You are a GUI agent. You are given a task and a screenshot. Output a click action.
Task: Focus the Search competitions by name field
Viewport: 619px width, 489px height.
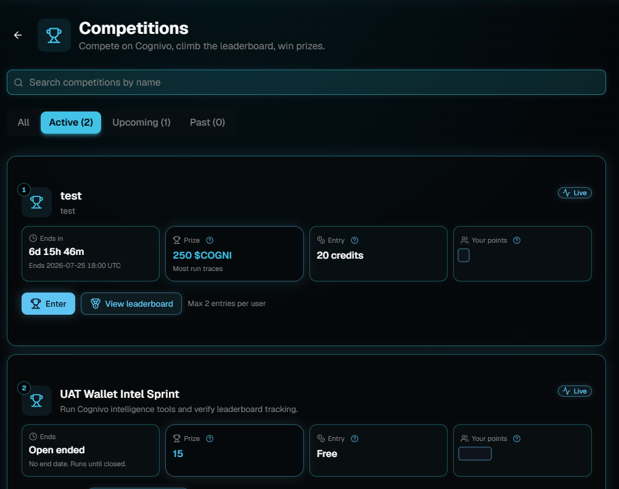306,83
